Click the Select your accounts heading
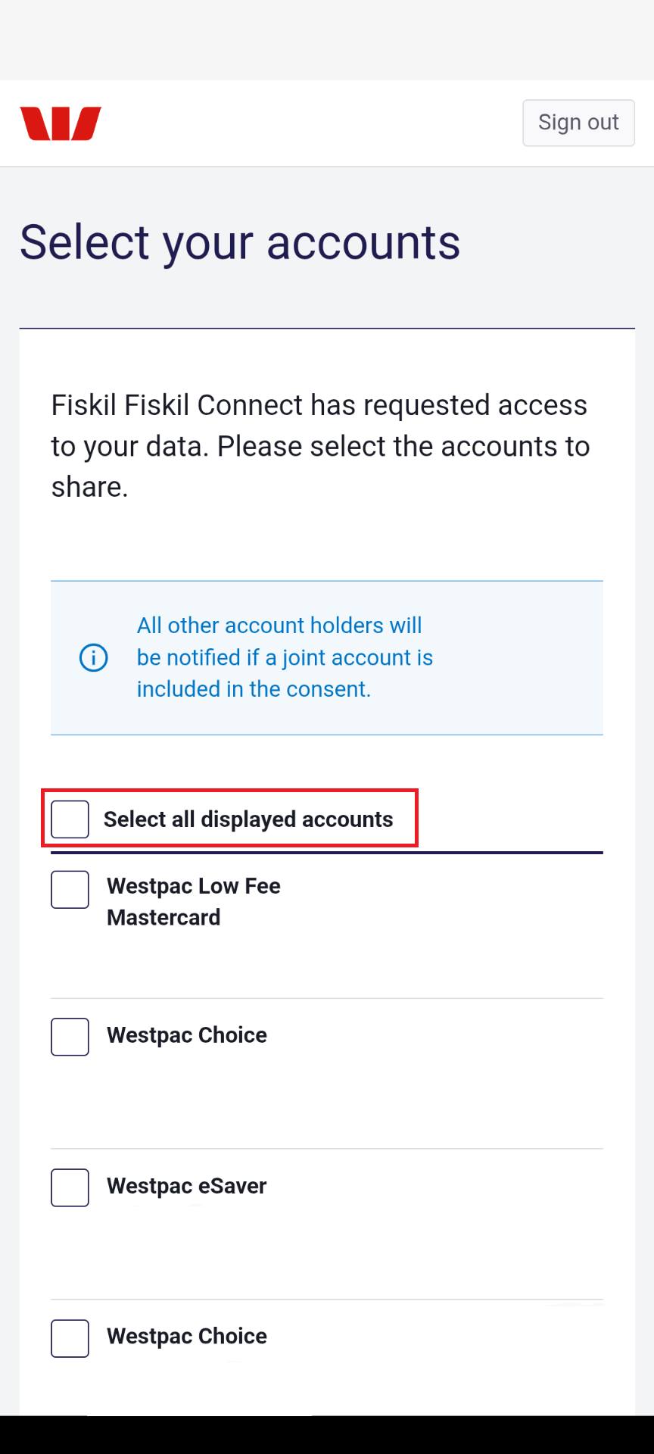 (240, 242)
